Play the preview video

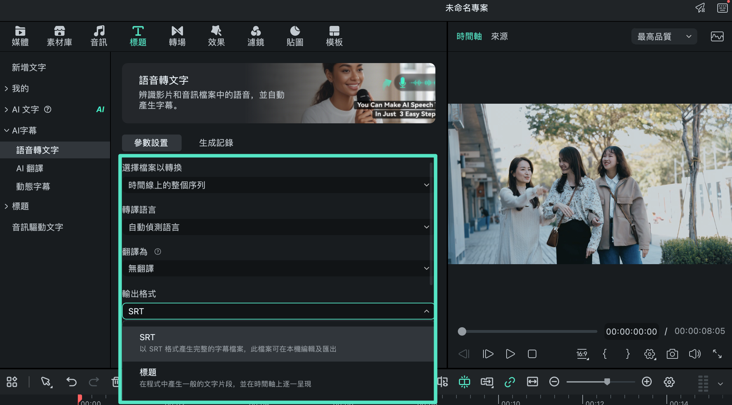[x=510, y=354]
